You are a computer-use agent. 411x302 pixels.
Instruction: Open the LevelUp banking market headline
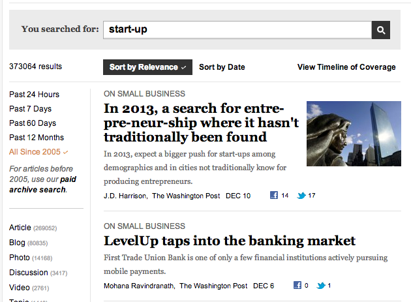pos(230,241)
